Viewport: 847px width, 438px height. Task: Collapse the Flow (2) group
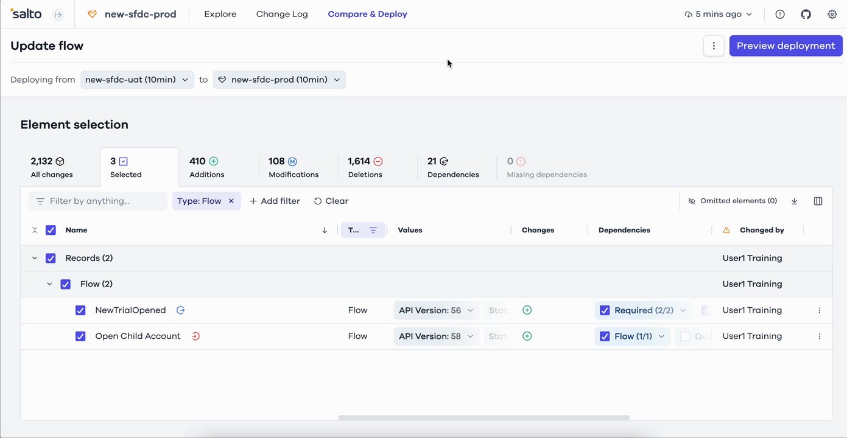click(49, 284)
